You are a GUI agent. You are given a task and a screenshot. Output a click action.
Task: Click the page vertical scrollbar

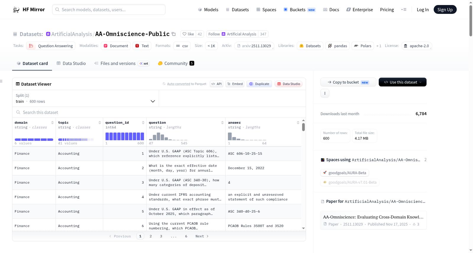471,21
